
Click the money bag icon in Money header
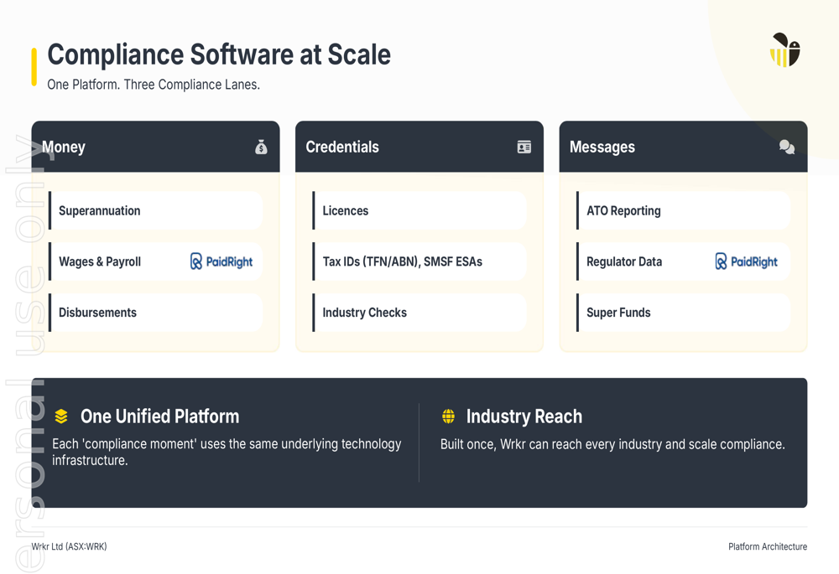(x=261, y=147)
